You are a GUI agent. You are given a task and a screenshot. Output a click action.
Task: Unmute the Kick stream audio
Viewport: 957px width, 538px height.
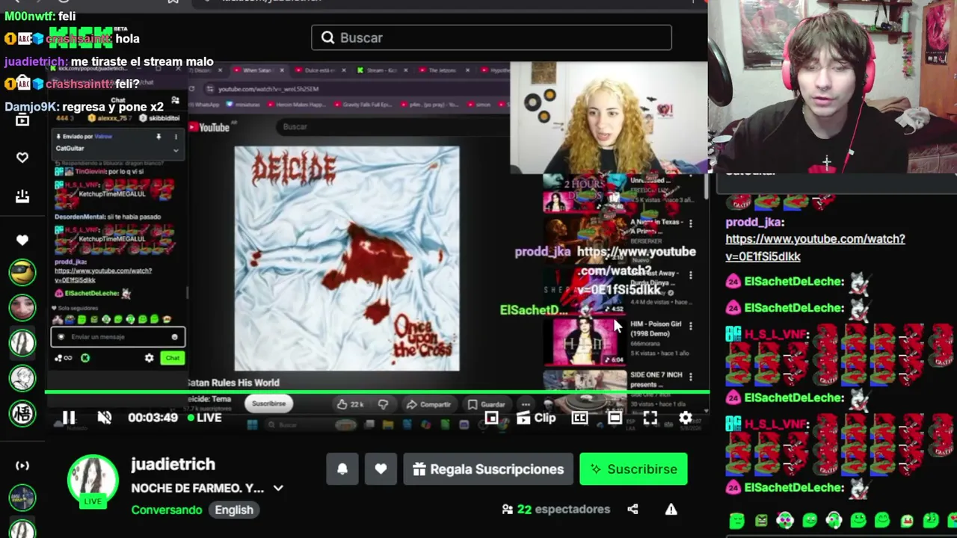coord(104,418)
